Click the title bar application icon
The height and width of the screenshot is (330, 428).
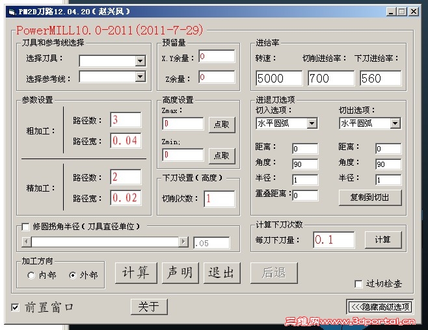pos(12,12)
